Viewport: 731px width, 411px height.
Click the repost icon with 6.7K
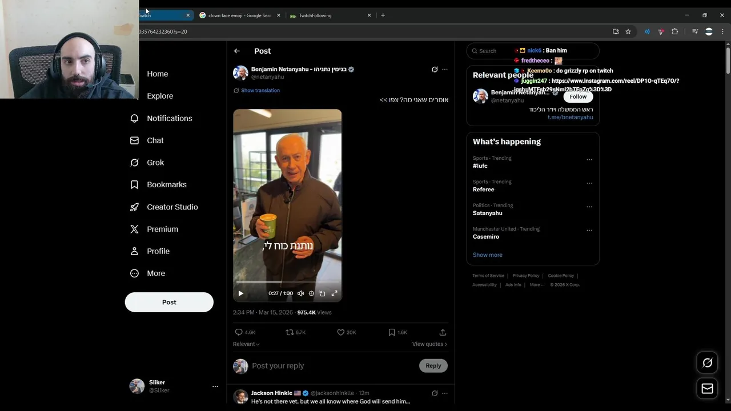coord(290,332)
